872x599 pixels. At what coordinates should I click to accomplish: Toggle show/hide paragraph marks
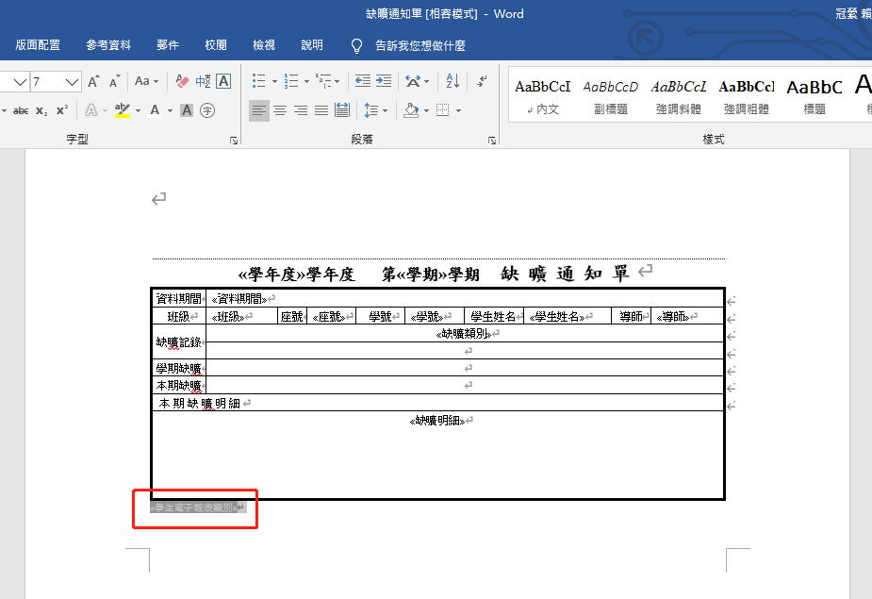[482, 81]
